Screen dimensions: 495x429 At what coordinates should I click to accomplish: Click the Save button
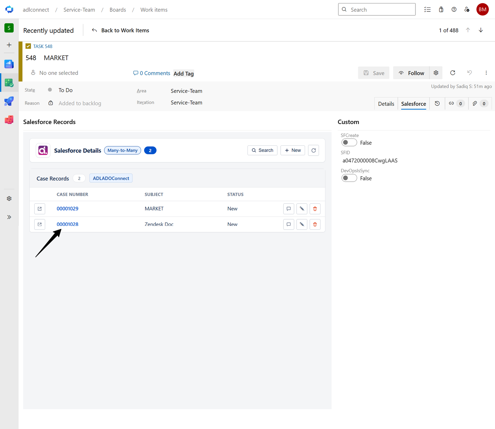374,73
